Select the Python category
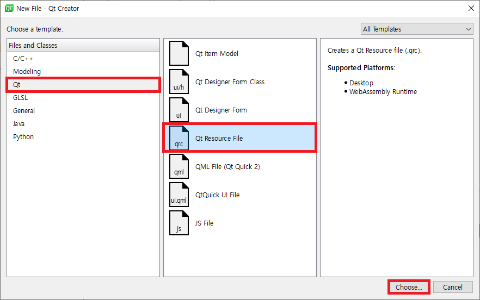The width and height of the screenshot is (480, 300). pos(83,137)
